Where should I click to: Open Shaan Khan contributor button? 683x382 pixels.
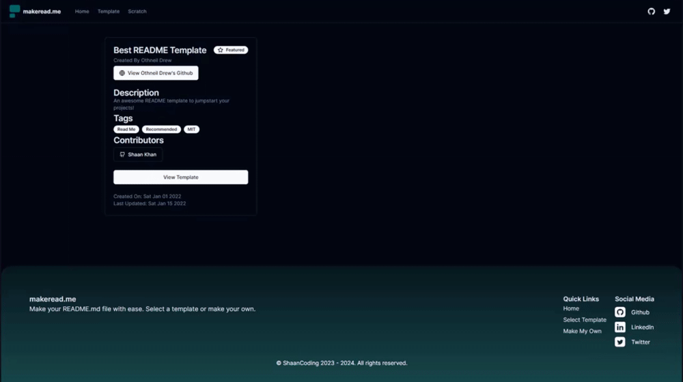138,154
